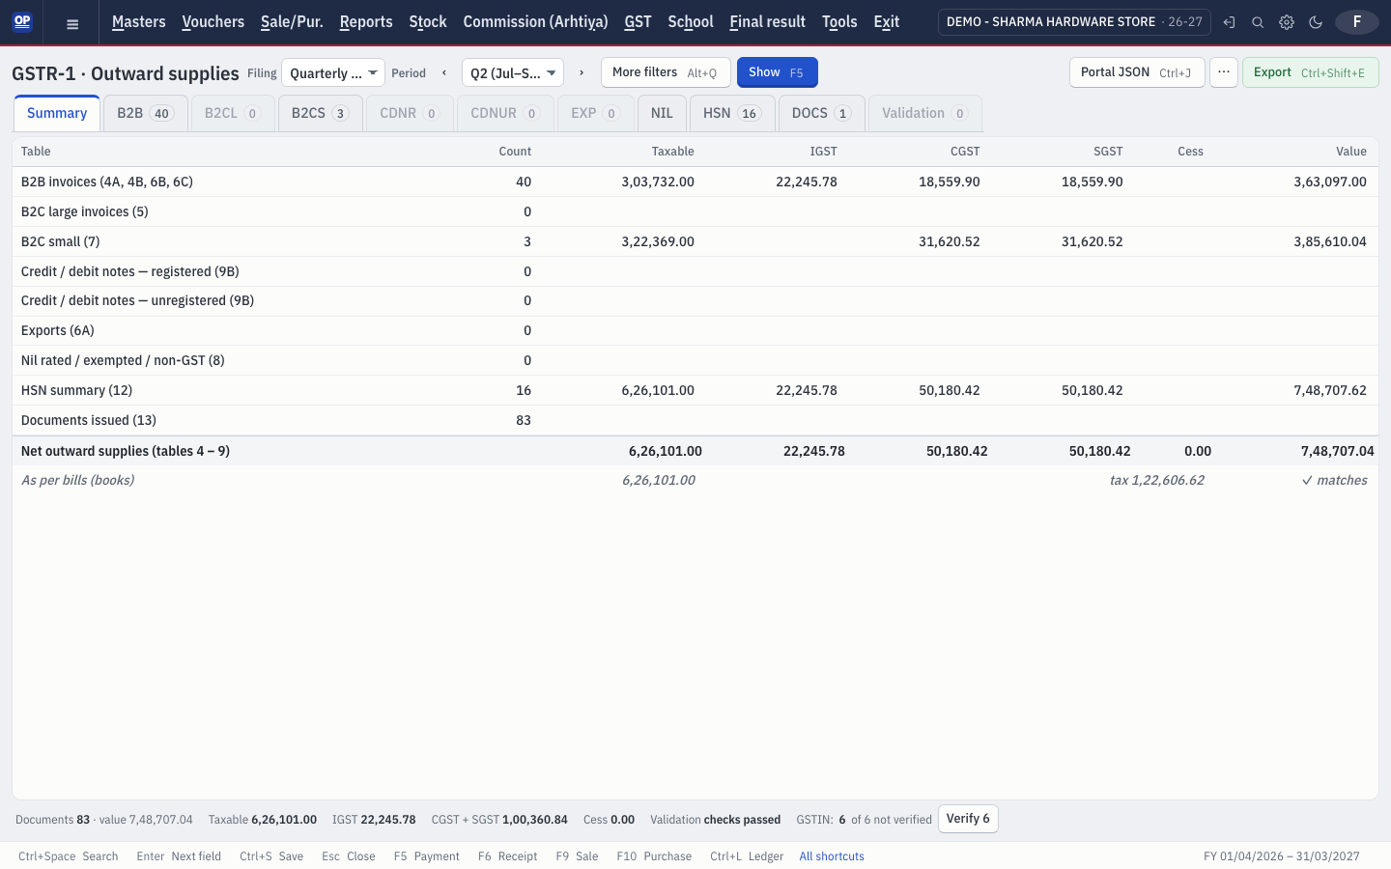Open the Commission (Arhtiya) menu
Screen dimensions: 1391x869
(536, 22)
